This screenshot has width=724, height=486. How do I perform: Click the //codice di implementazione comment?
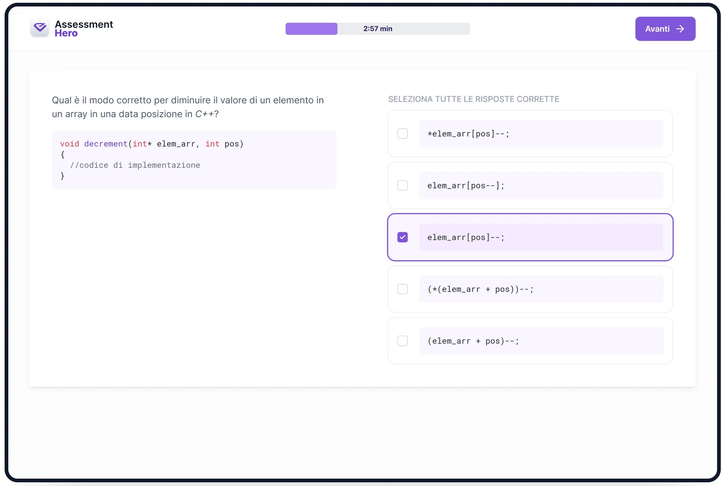135,165
